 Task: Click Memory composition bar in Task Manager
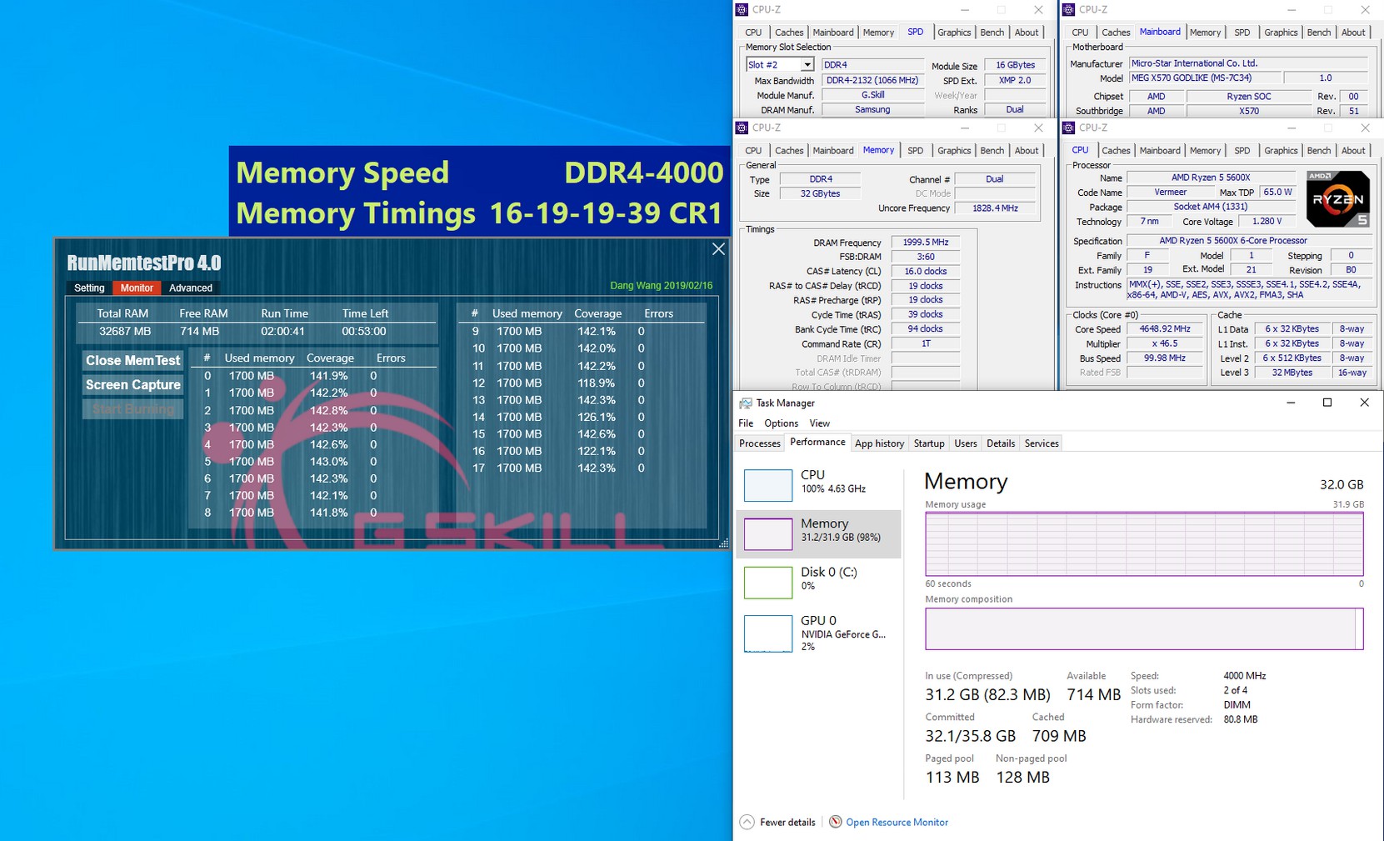(1144, 628)
